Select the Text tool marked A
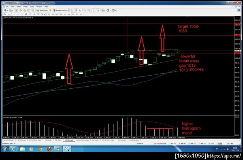243x160 pixels. (x=34, y=14)
